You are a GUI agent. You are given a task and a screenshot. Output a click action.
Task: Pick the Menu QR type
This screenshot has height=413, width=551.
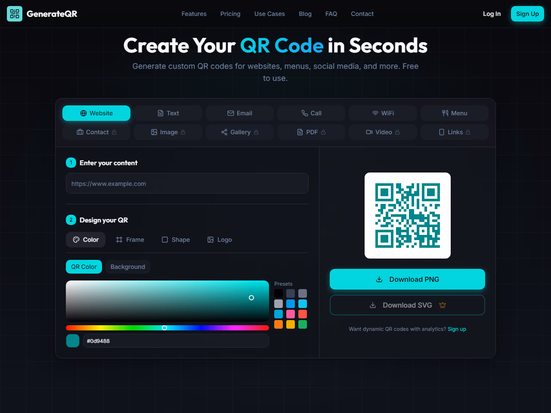click(454, 113)
